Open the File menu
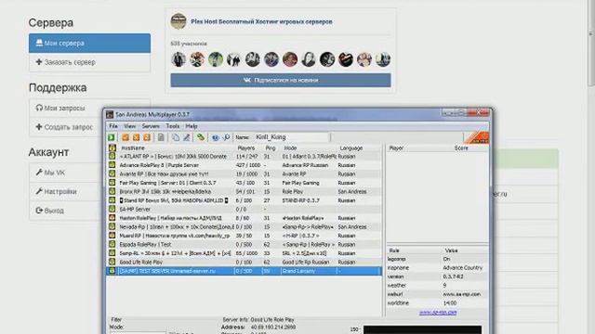This screenshot has width=595, height=334. coord(113,126)
